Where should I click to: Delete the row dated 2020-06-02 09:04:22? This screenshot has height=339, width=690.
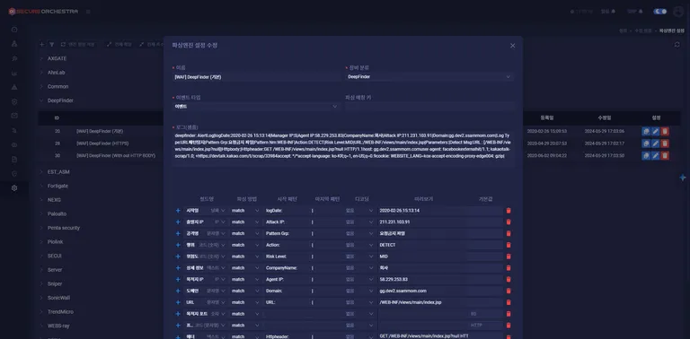click(665, 155)
